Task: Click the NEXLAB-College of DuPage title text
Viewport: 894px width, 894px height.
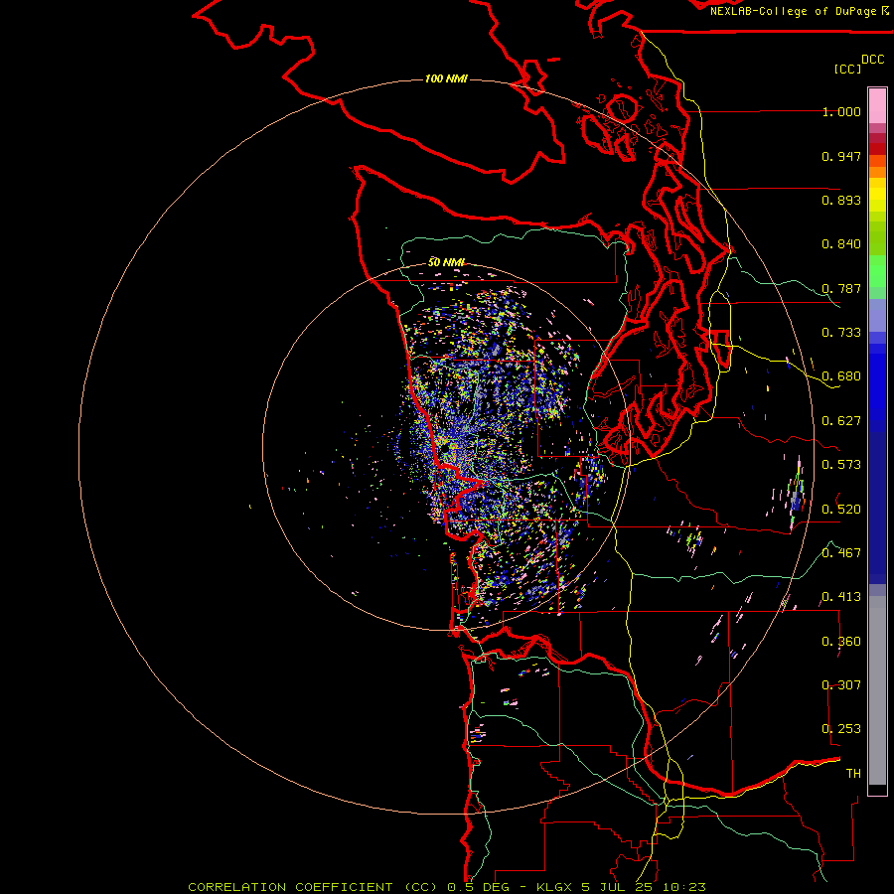Action: click(793, 11)
